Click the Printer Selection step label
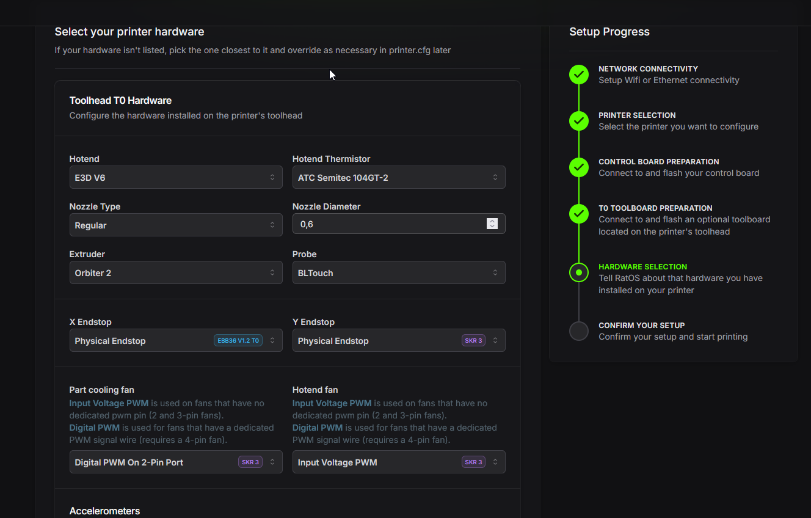 [637, 115]
